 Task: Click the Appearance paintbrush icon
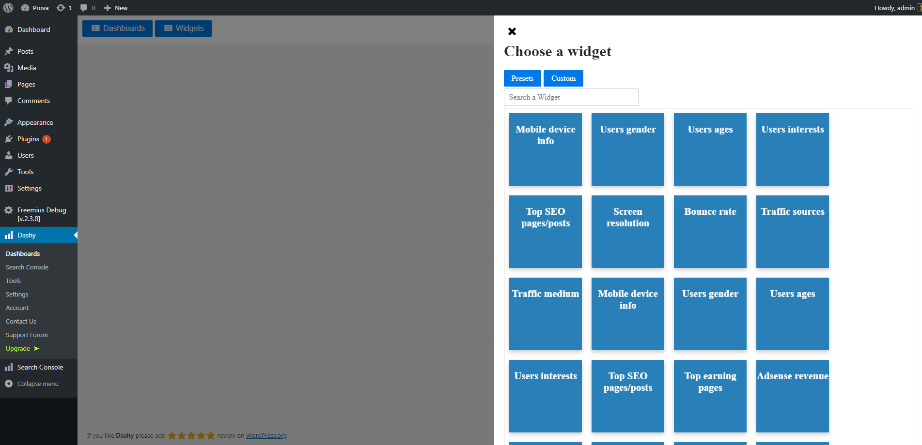pyautogui.click(x=9, y=122)
